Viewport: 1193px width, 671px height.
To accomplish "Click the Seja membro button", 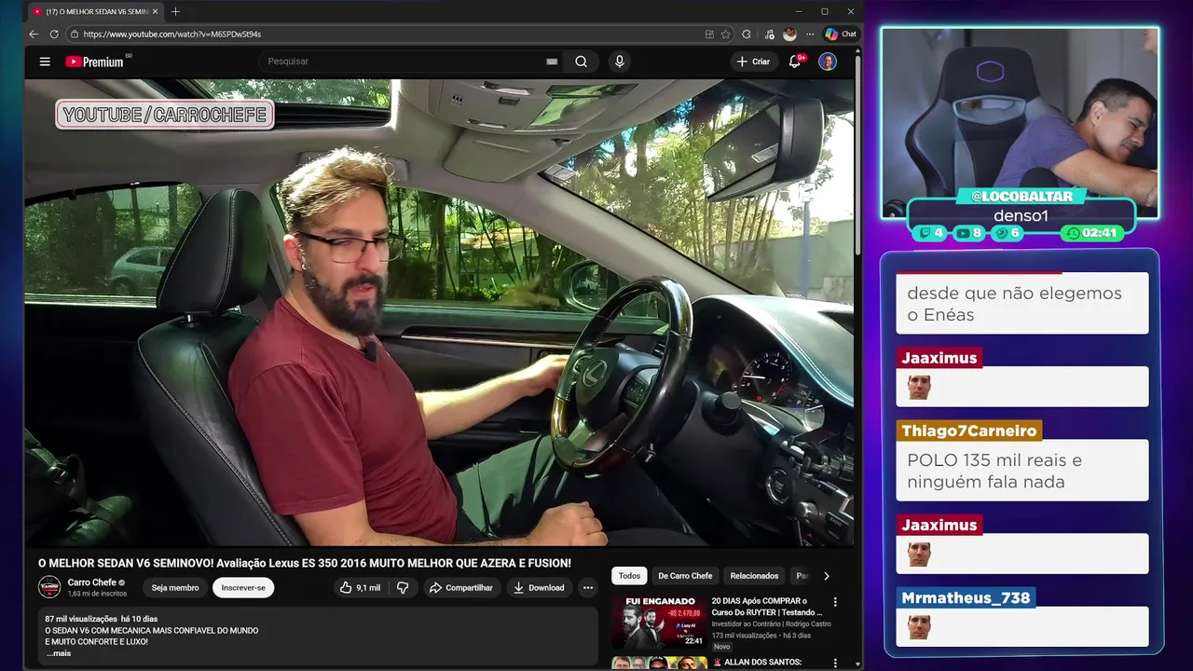I will pyautogui.click(x=175, y=588).
